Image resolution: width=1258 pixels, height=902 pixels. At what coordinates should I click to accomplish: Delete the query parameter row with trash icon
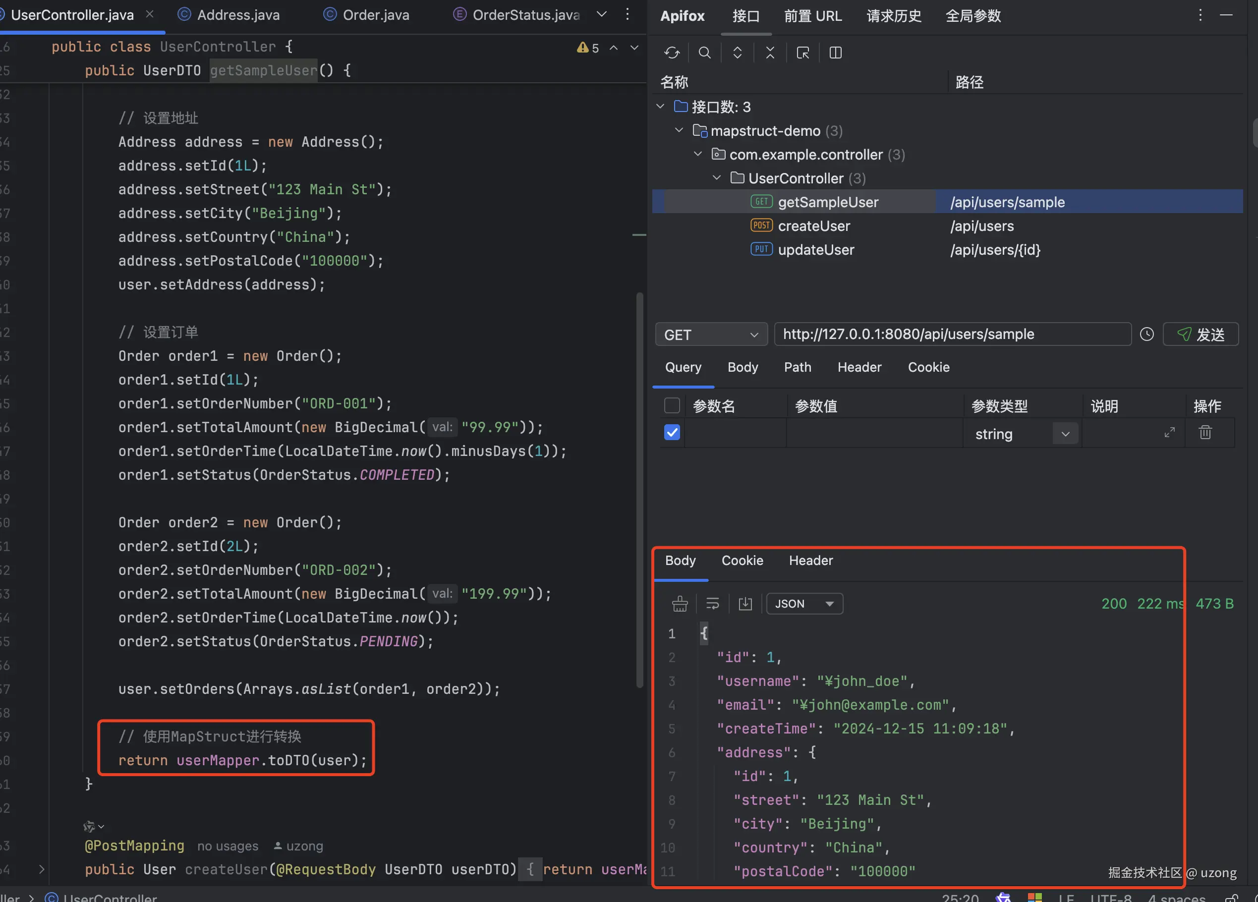tap(1205, 433)
